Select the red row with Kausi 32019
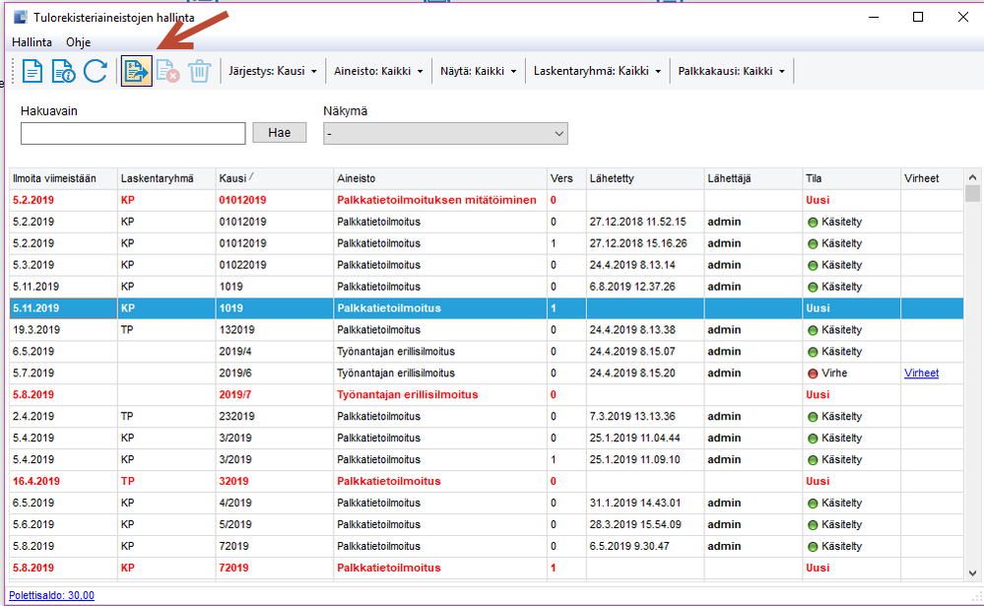The width and height of the screenshot is (984, 606). (x=487, y=482)
